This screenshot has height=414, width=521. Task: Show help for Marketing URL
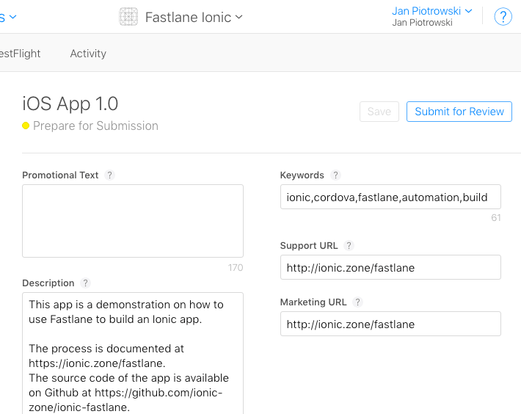coord(357,302)
